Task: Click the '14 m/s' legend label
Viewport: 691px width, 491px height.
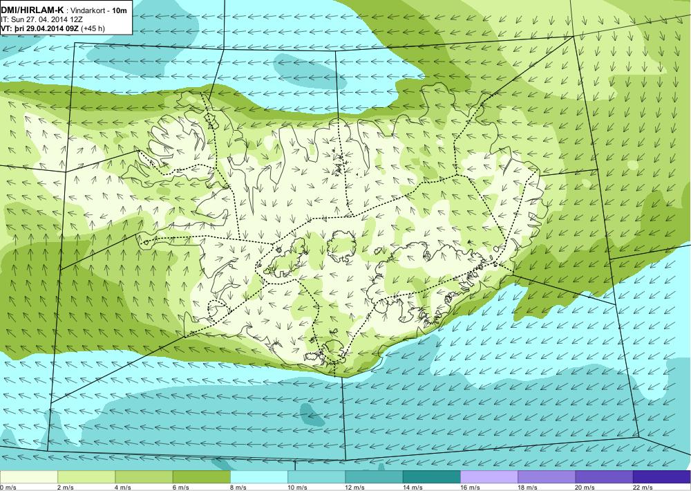Action: pyautogui.click(x=413, y=488)
